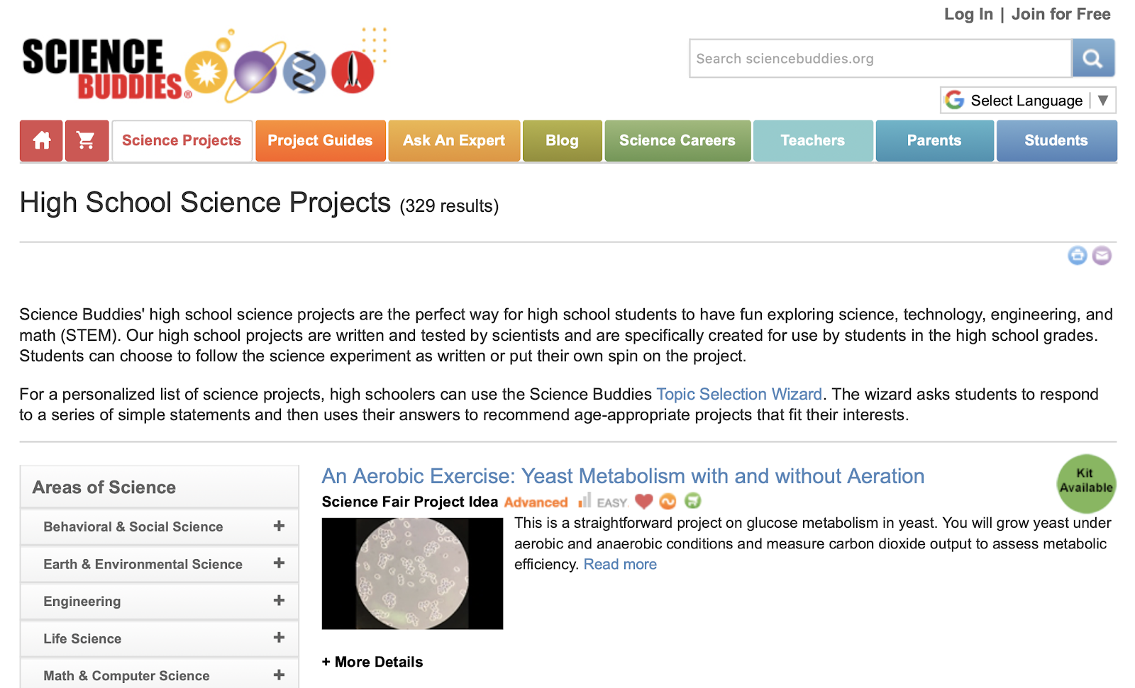The width and height of the screenshot is (1135, 688).
Task: Click the Advanced difficulty label
Action: (x=536, y=502)
